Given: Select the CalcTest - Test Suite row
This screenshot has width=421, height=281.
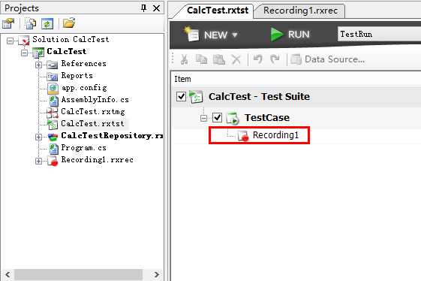Looking at the screenshot, I should (296, 96).
